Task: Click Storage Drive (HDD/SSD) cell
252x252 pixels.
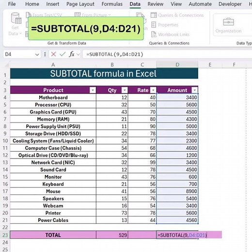Action: tap(53, 133)
